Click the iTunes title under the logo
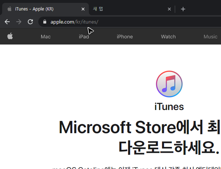This screenshot has width=221, height=169. pos(169,106)
